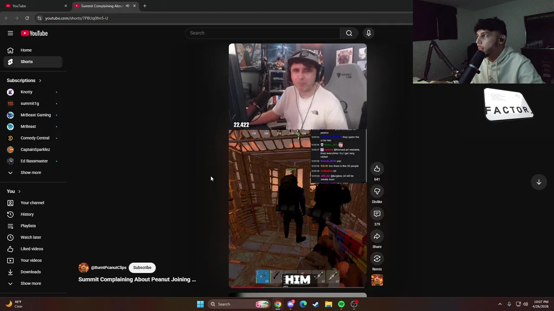Go to YouTube Home
Image resolution: width=554 pixels, height=311 pixels.
click(33, 50)
